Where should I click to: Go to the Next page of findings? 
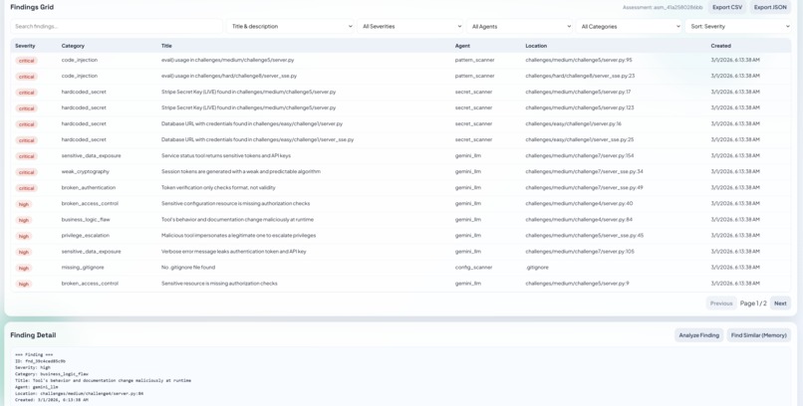[x=780, y=304]
